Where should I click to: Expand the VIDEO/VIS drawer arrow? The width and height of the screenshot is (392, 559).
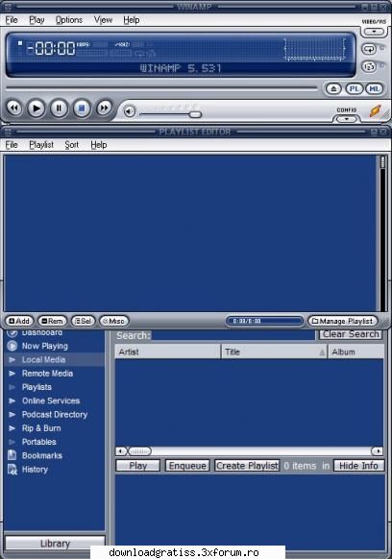[x=374, y=32]
